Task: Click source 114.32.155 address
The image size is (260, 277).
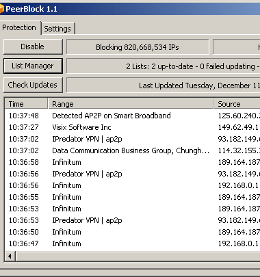Action: pyautogui.click(x=239, y=150)
